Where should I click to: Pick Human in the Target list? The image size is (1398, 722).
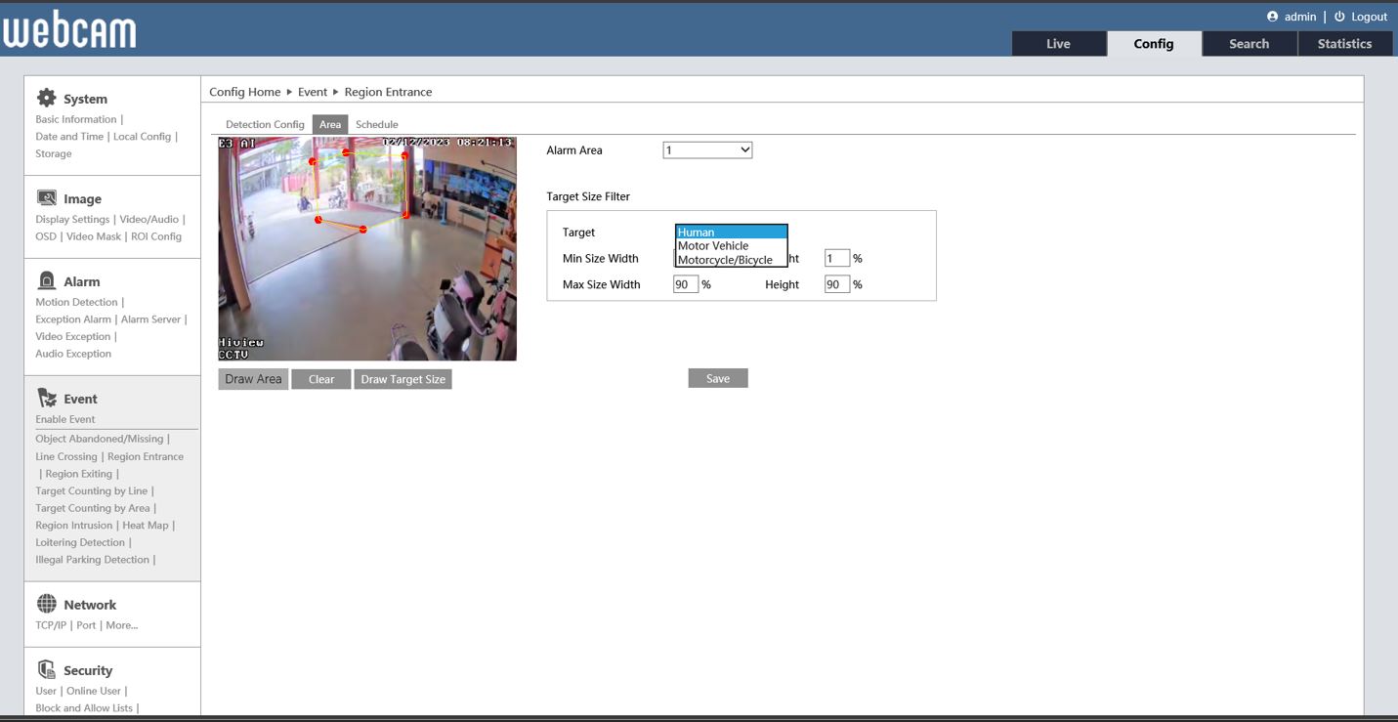click(697, 233)
